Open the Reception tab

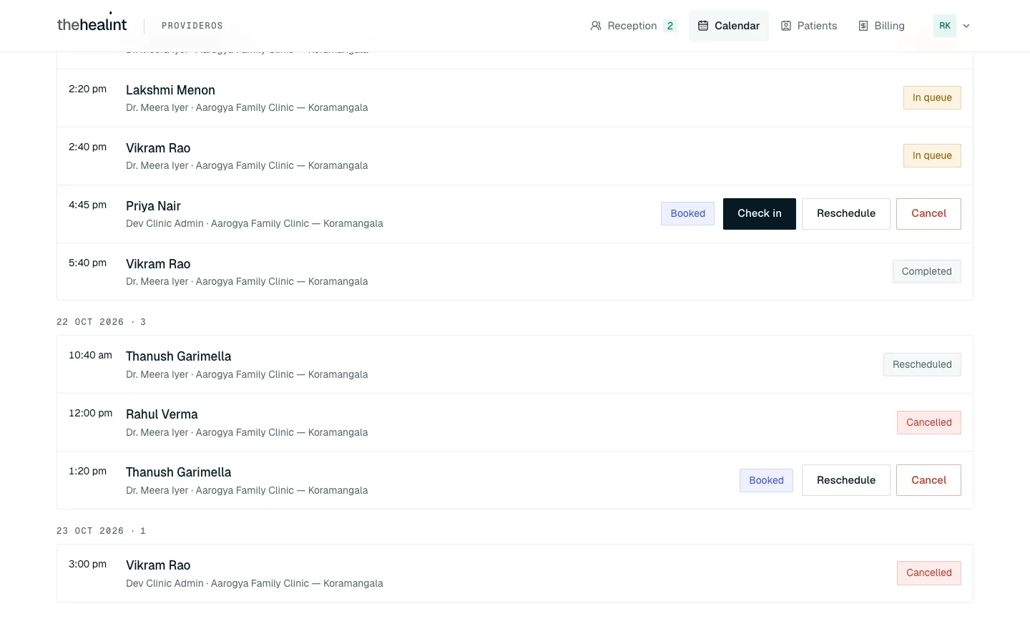pos(633,26)
